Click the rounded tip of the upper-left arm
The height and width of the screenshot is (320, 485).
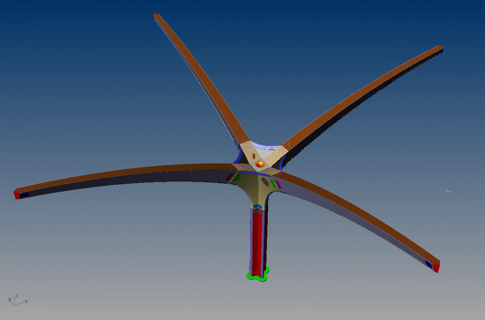pyautogui.click(x=156, y=15)
